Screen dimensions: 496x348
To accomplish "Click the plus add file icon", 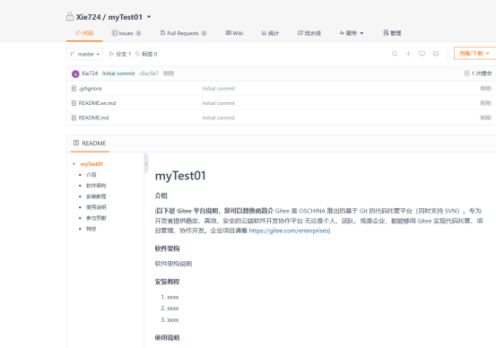I will (x=408, y=54).
